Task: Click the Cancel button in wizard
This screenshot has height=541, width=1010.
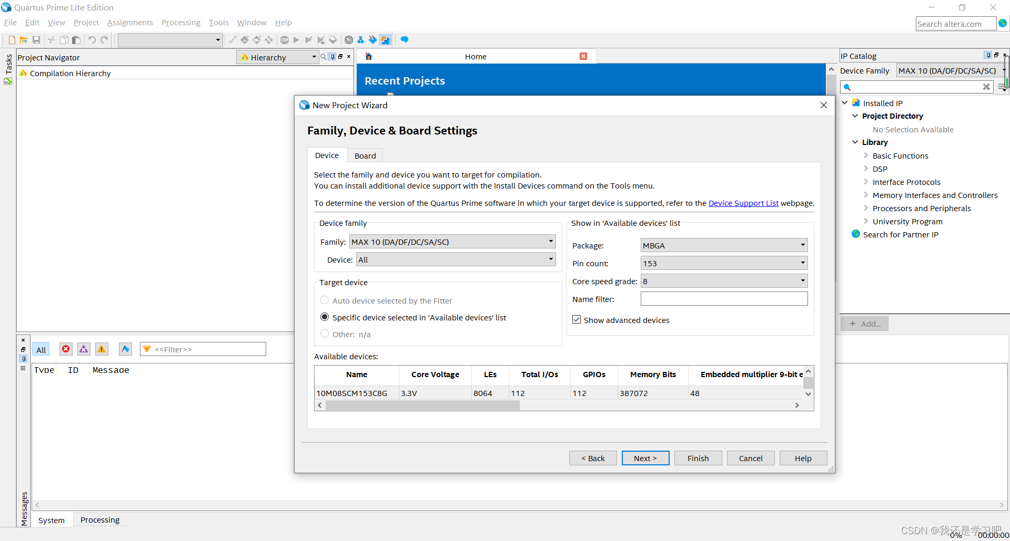Action: click(751, 458)
